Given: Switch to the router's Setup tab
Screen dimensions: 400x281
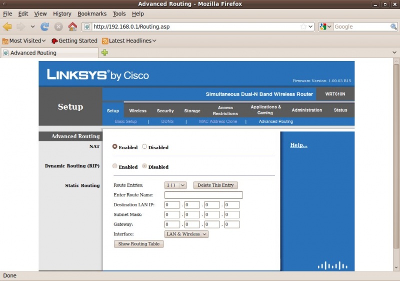Looking at the screenshot, I should click(113, 111).
